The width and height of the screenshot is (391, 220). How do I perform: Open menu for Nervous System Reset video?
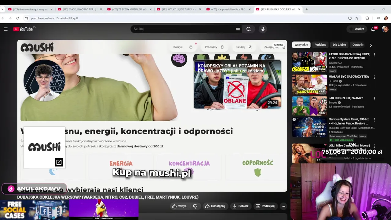click(x=374, y=120)
